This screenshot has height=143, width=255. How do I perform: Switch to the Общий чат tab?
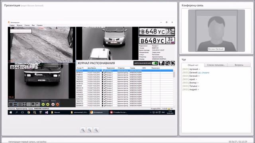[x=193, y=65]
